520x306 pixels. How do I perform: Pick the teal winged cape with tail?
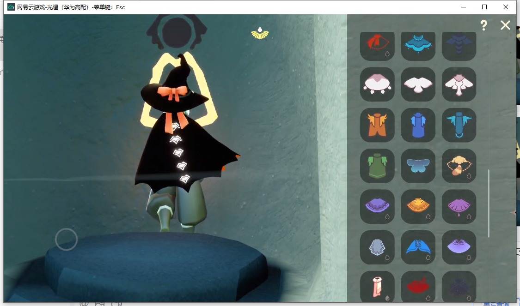(x=459, y=125)
